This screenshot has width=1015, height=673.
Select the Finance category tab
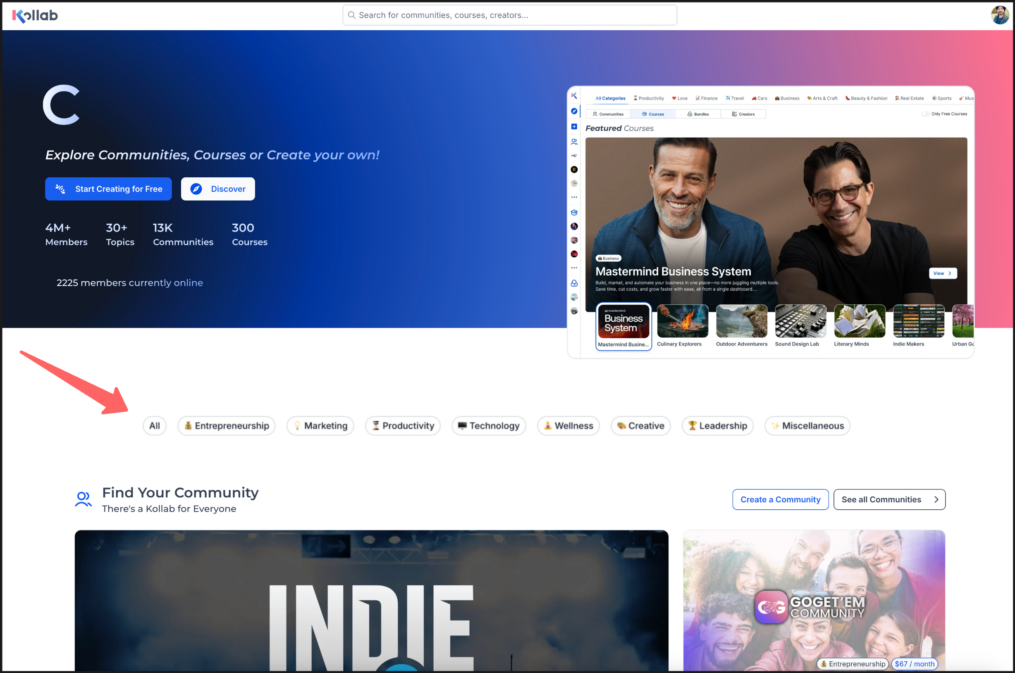click(706, 98)
